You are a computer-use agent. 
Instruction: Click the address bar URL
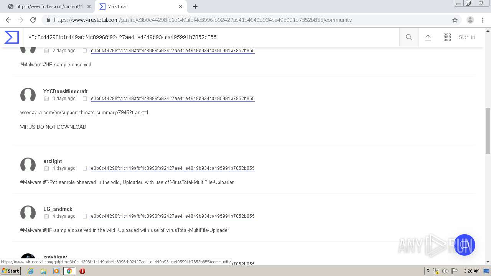tap(203, 20)
